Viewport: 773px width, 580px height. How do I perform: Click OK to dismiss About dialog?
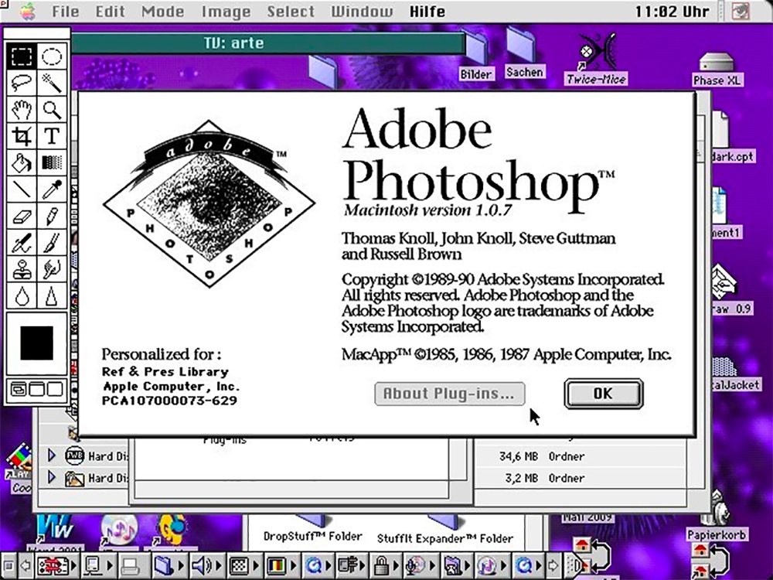(x=604, y=394)
